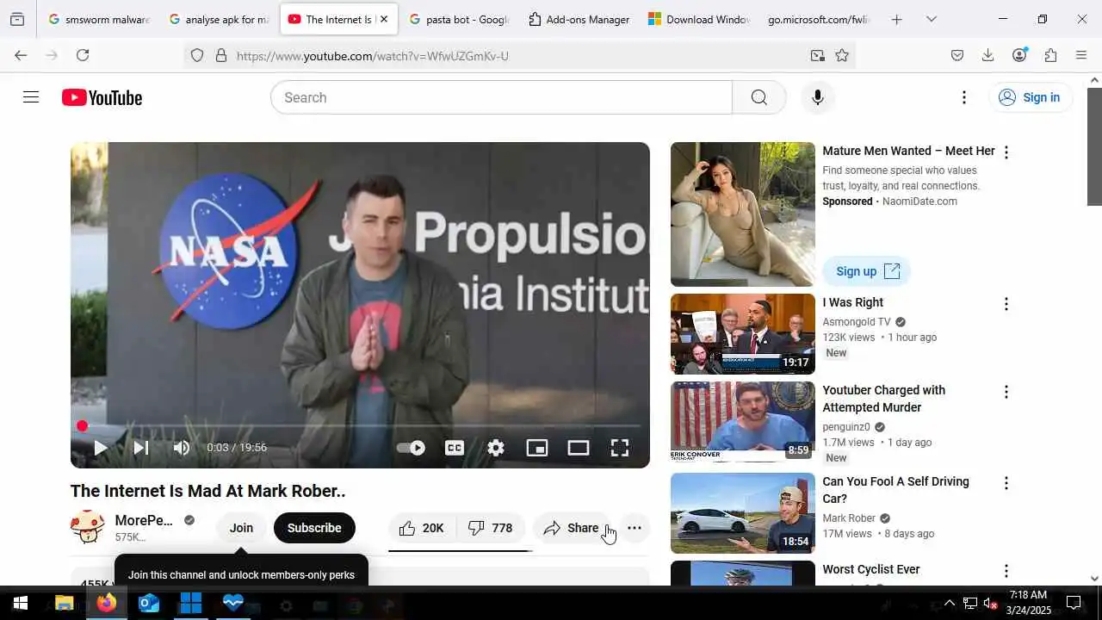Open the Mature Men Wanted ad thumbnail

tap(743, 214)
